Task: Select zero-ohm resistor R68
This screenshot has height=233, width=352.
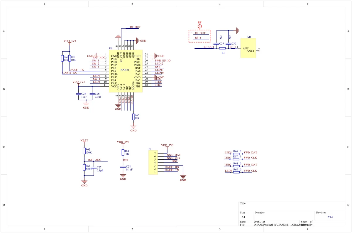Action: [236, 166]
